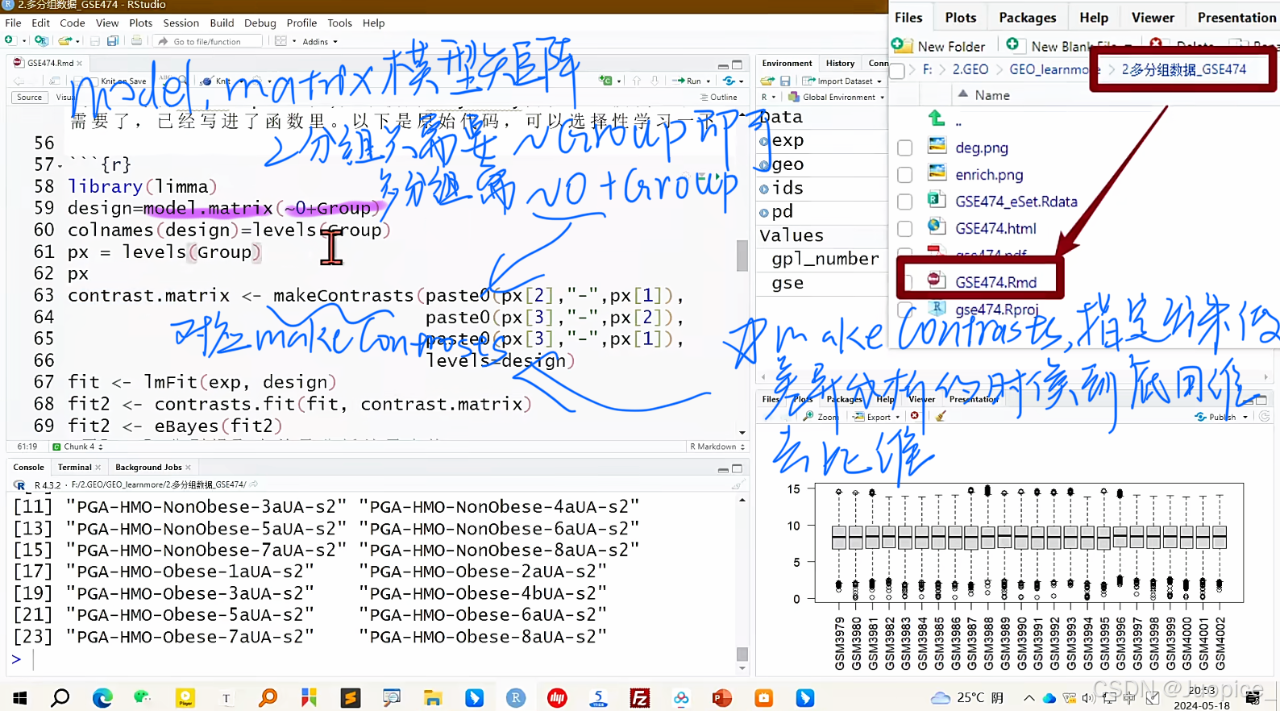This screenshot has height=711, width=1280.
Task: Toggle the Knit on Save checkbox
Action: click(93, 81)
